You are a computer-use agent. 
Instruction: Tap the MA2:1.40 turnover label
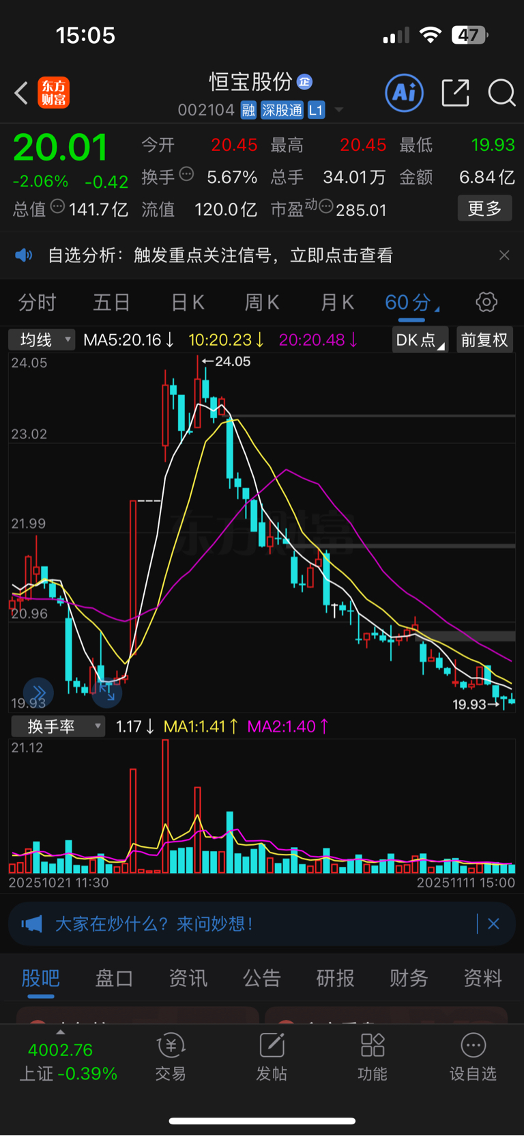287,726
